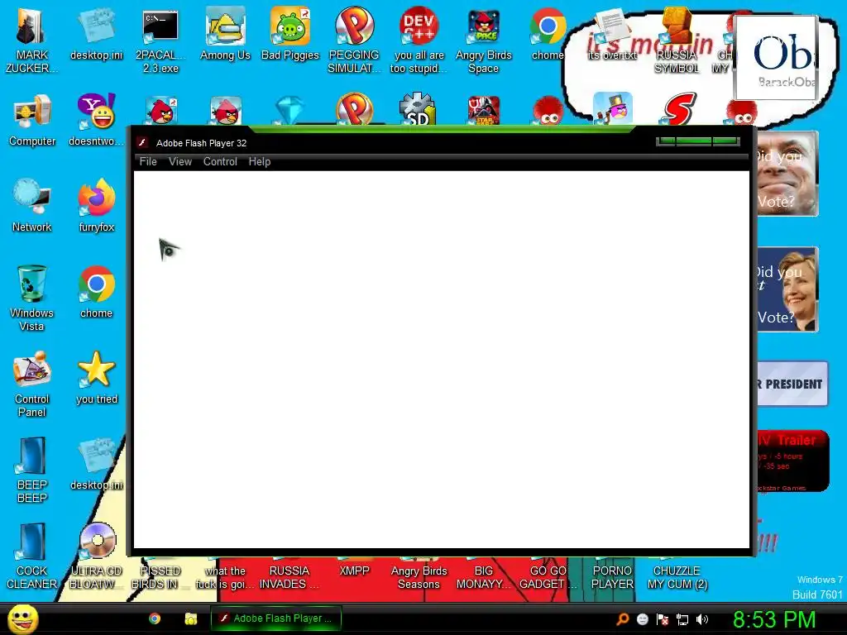Open the network tray icon

(682, 619)
